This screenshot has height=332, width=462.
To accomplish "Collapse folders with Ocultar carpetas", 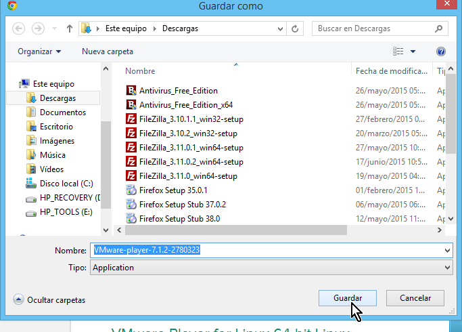I will (49, 300).
